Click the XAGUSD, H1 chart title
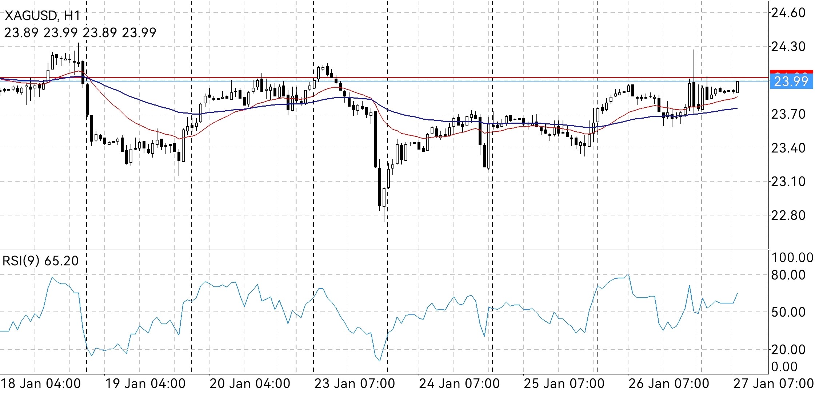The height and width of the screenshot is (393, 823). (42, 16)
